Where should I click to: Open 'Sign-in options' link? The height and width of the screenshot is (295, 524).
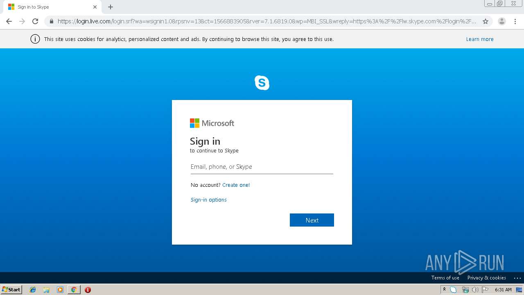coord(209,200)
